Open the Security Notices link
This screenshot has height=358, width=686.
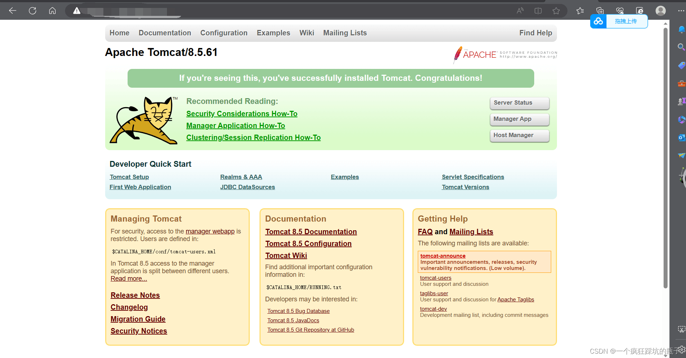pyautogui.click(x=139, y=331)
